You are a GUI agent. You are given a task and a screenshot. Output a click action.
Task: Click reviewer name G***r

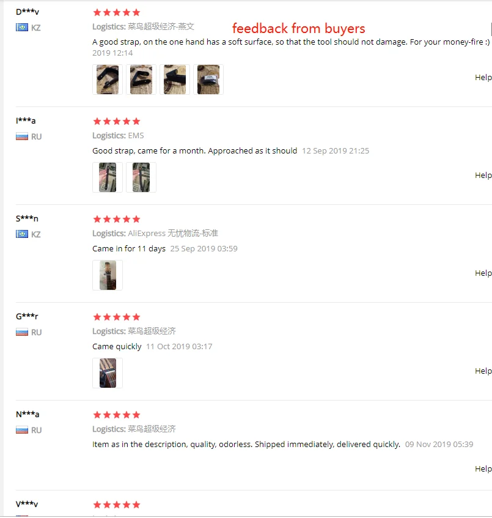[27, 316]
